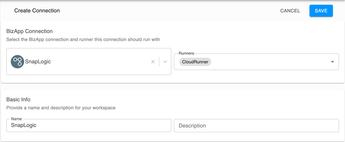This screenshot has height=142, width=345.
Task: Focus the Description input field
Action: point(256,126)
